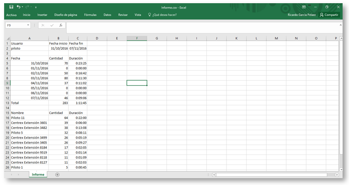
Task: Click the Save icon in the title bar
Action: click(11, 7)
